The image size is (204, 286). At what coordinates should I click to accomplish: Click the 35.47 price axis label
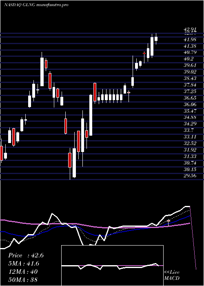tap(190, 111)
